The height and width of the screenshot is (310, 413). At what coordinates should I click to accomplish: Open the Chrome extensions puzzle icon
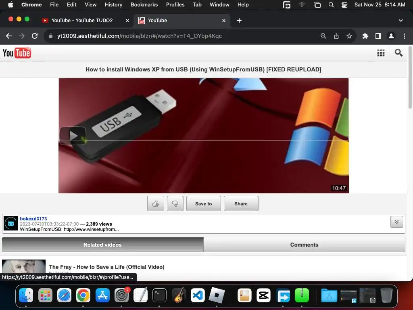click(365, 36)
